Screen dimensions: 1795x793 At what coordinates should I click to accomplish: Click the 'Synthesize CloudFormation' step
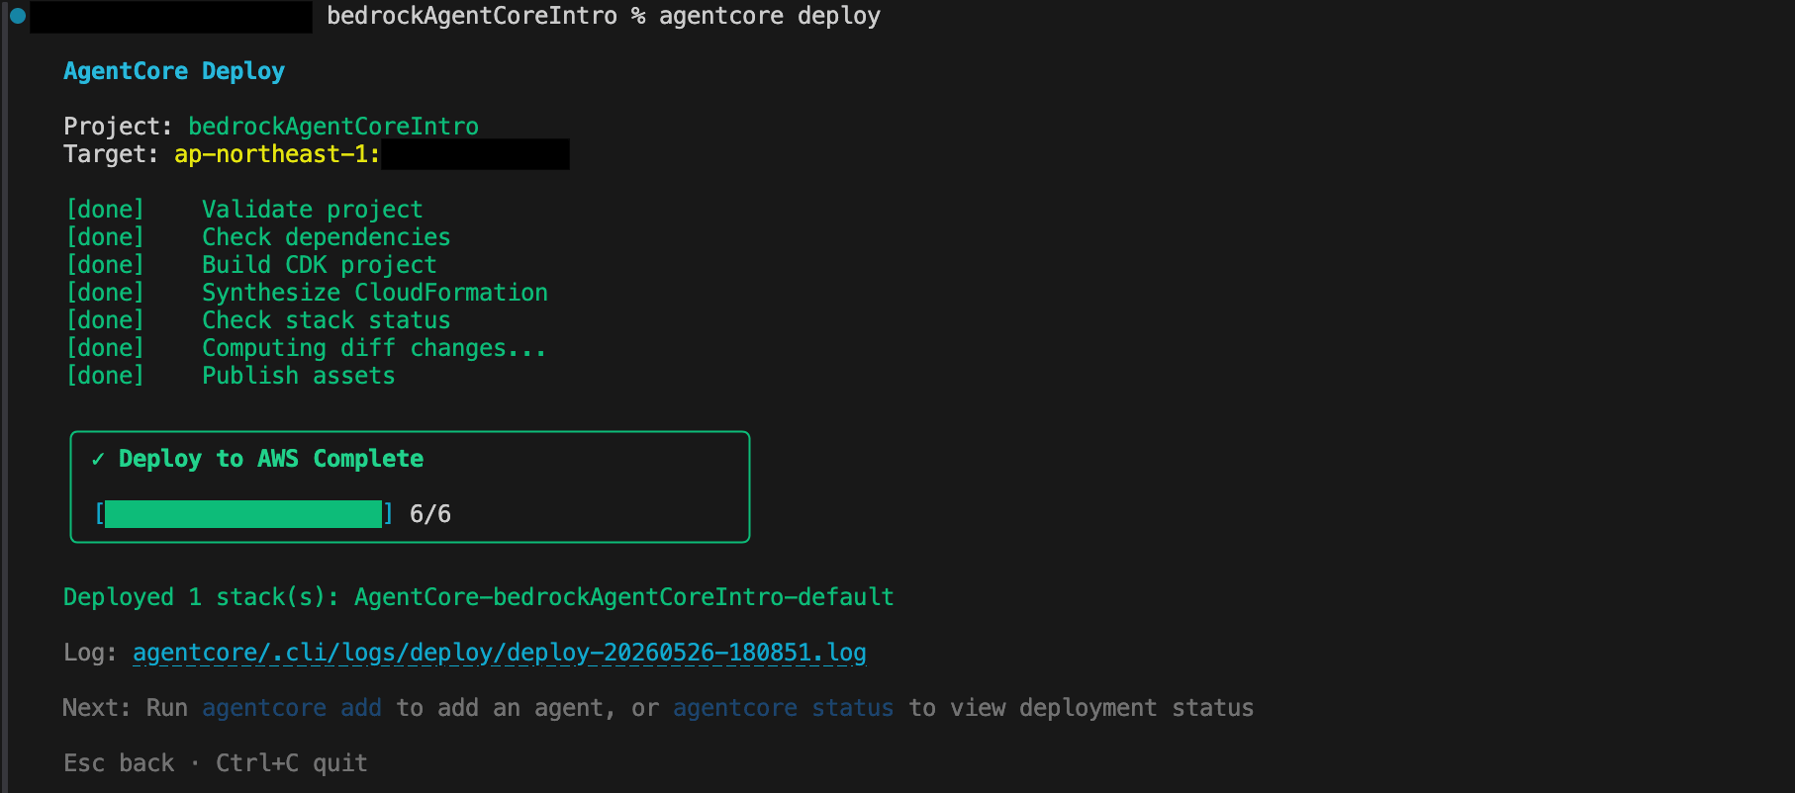pyautogui.click(x=375, y=293)
